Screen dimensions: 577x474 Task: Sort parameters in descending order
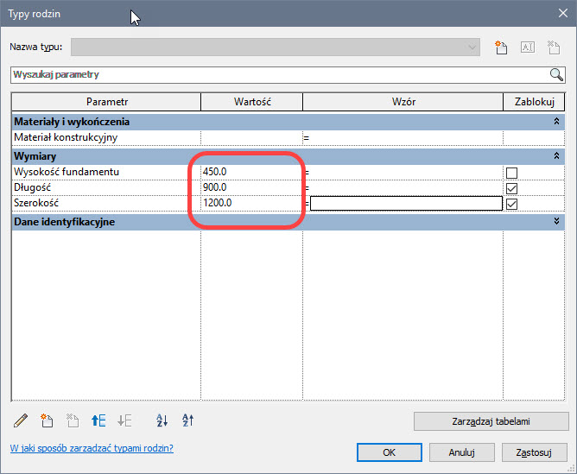click(188, 421)
